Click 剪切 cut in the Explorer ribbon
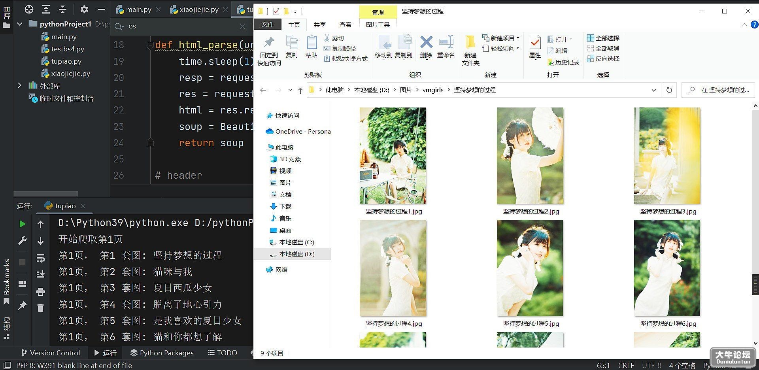Image resolution: width=759 pixels, height=370 pixels. point(334,38)
